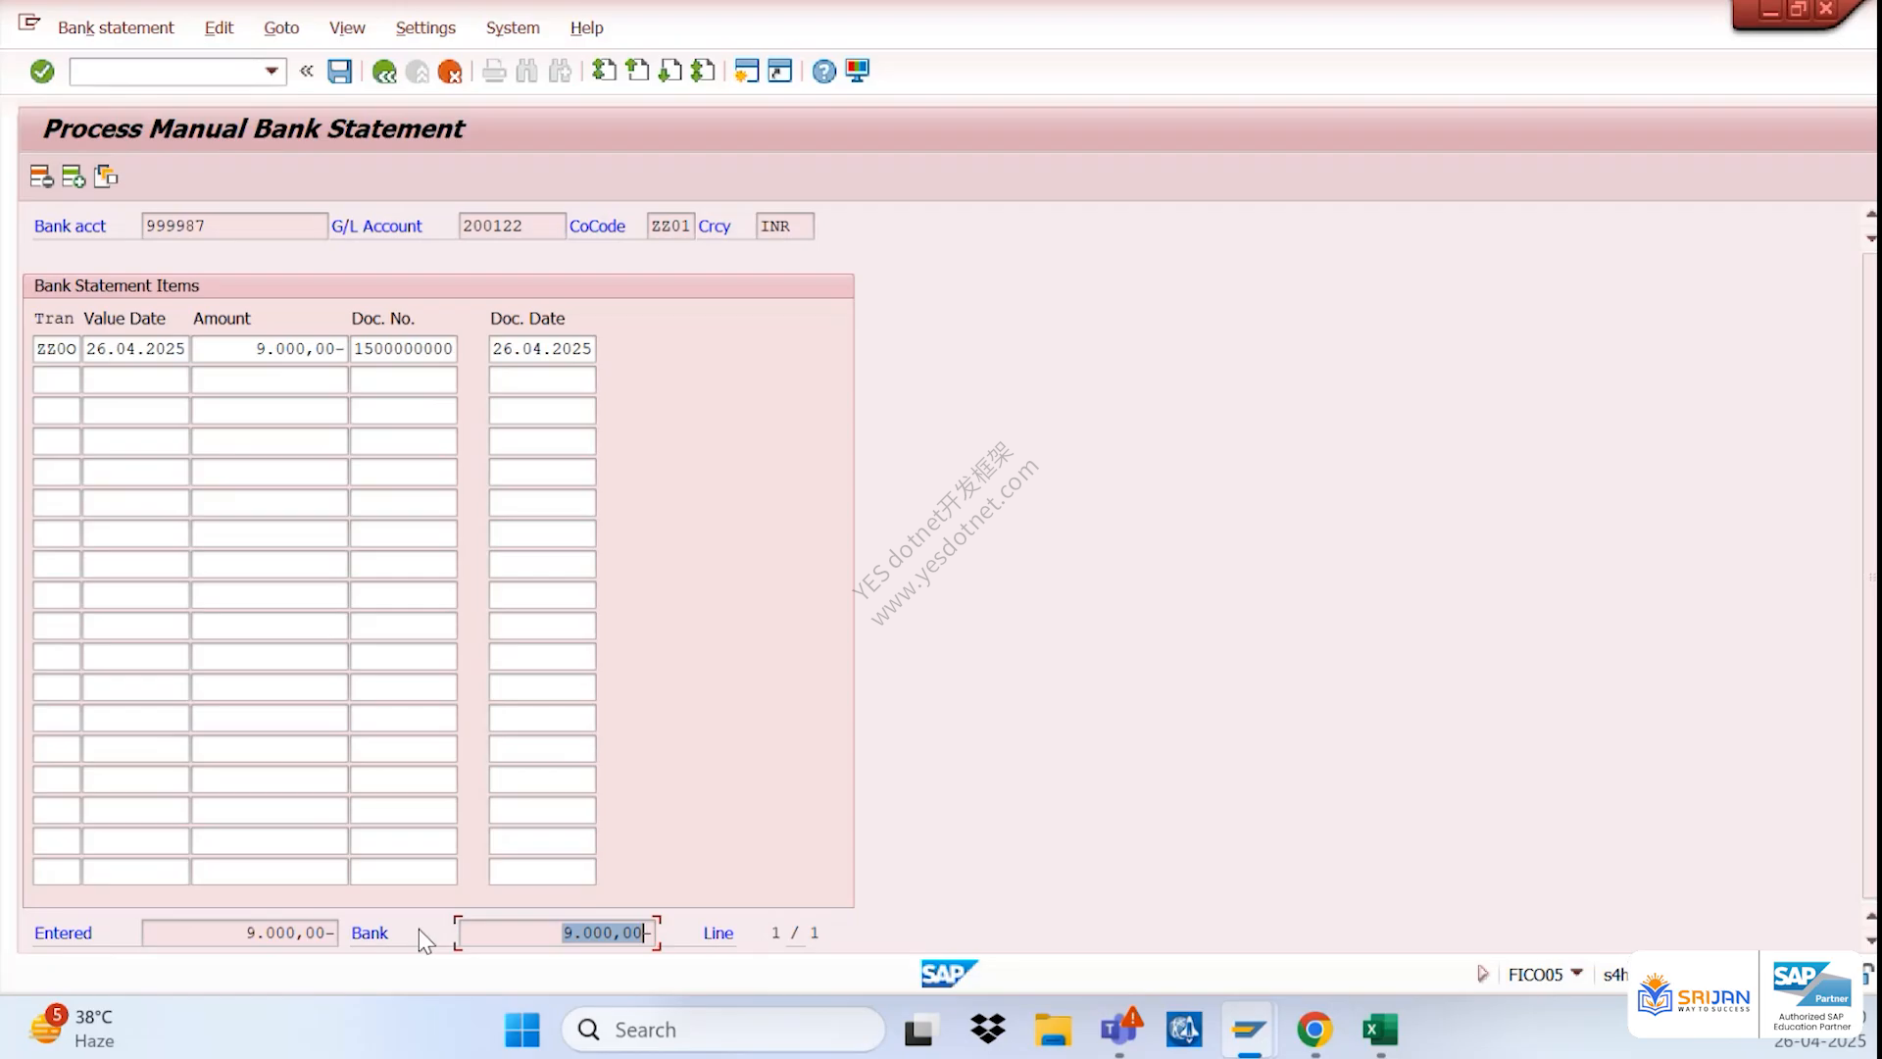This screenshot has height=1059, width=1882.
Task: Expand the status bar arrow beside FICO05
Action: (x=1483, y=974)
